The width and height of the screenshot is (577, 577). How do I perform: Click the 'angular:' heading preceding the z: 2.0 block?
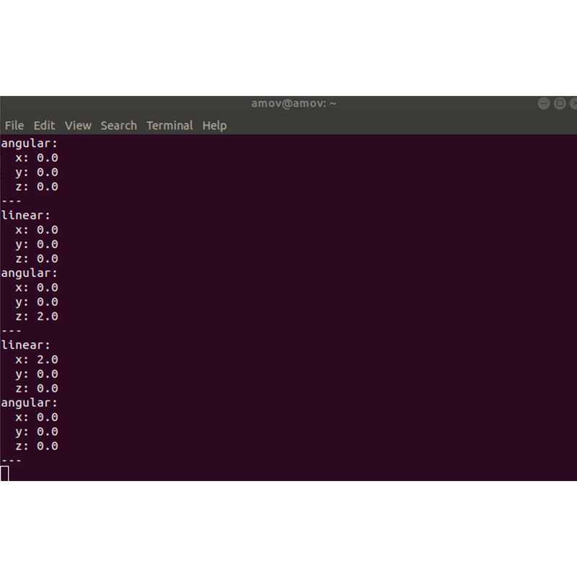pos(29,273)
